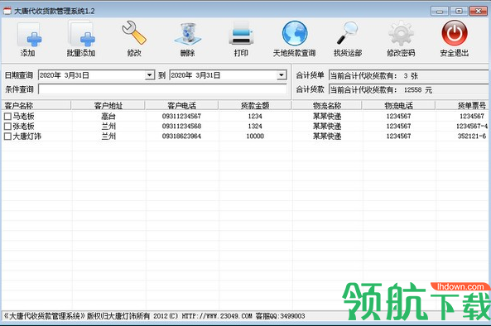The height and width of the screenshot is (326, 491).
Task: Sort by the 物流名称 column header
Action: (327, 105)
